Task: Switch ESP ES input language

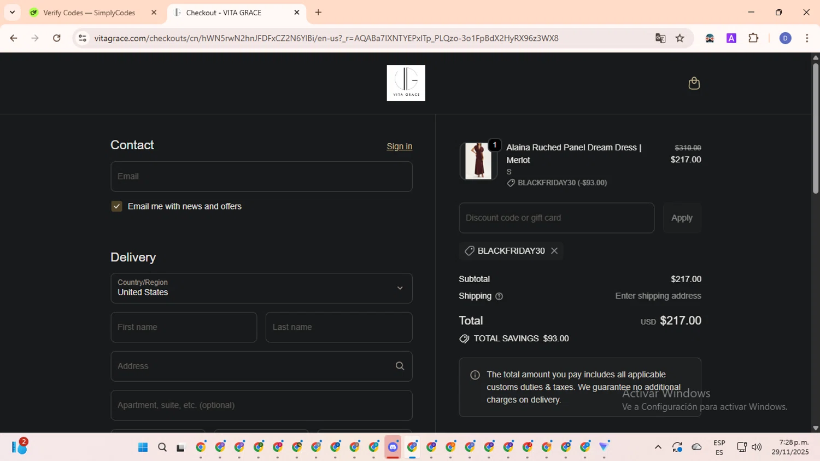Action: point(719,447)
